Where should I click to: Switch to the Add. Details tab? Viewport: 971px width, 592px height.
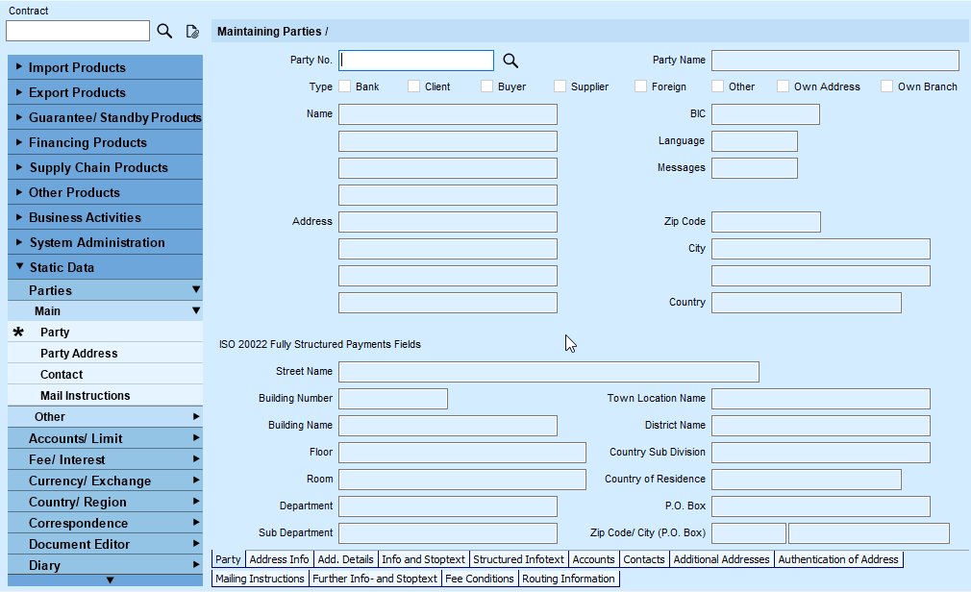click(x=345, y=559)
